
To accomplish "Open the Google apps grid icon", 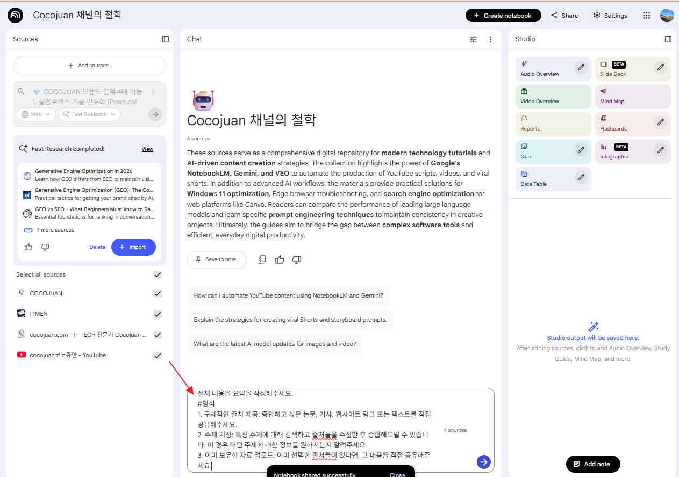I will 647,16.
